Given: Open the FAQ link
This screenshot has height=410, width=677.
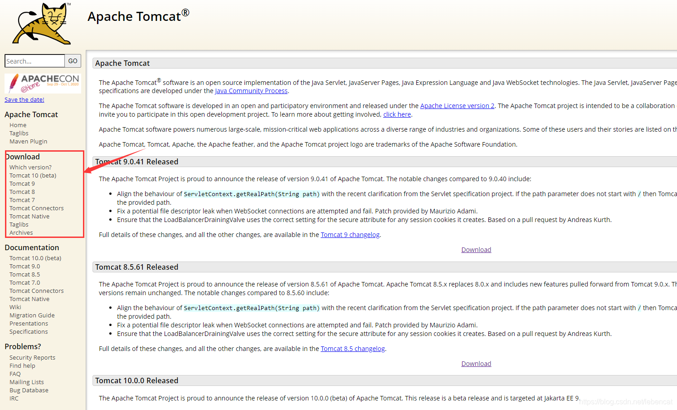Looking at the screenshot, I should pyautogui.click(x=15, y=374).
